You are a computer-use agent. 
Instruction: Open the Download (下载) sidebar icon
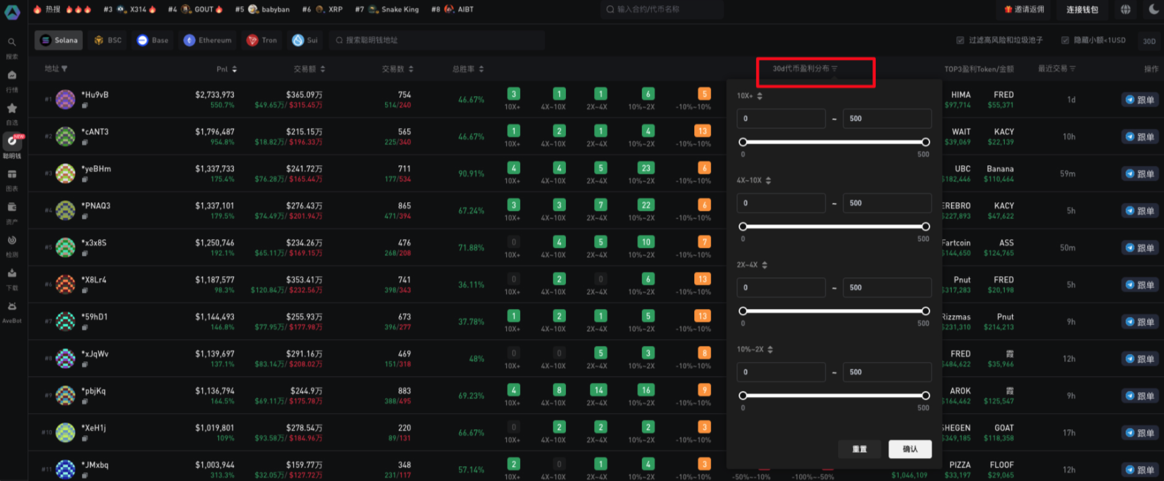tap(11, 273)
